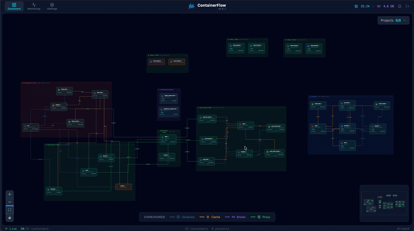Click the v0.0.1 version label

tap(222, 9)
